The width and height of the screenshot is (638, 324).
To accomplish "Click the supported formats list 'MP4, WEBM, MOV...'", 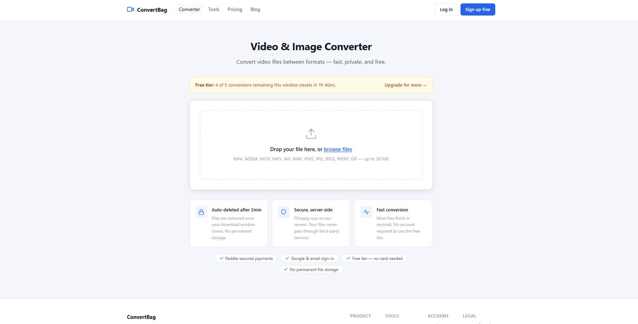I will (311, 159).
